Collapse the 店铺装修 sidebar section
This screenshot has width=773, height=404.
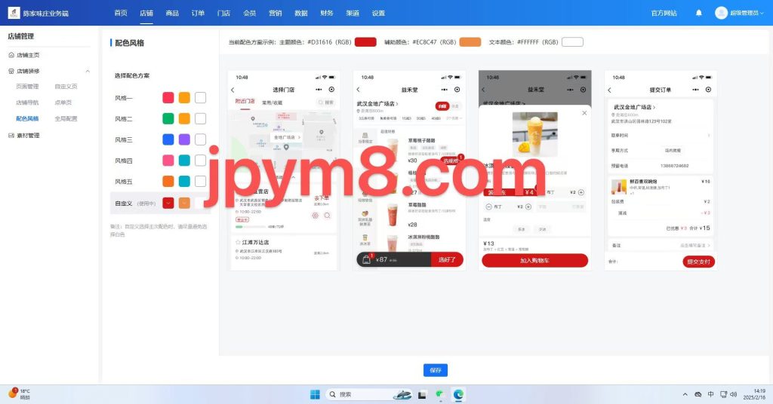pos(88,72)
